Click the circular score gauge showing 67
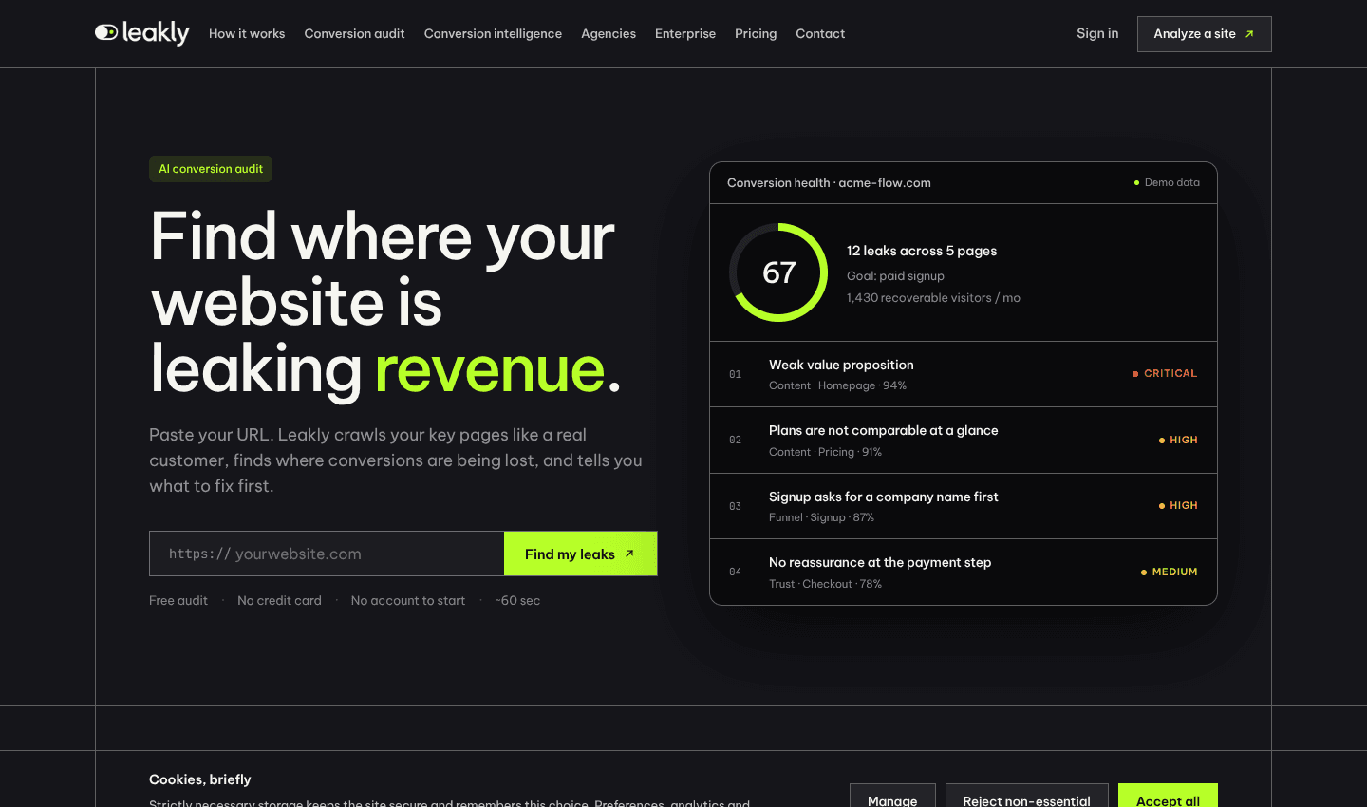1367x807 pixels. tap(778, 272)
